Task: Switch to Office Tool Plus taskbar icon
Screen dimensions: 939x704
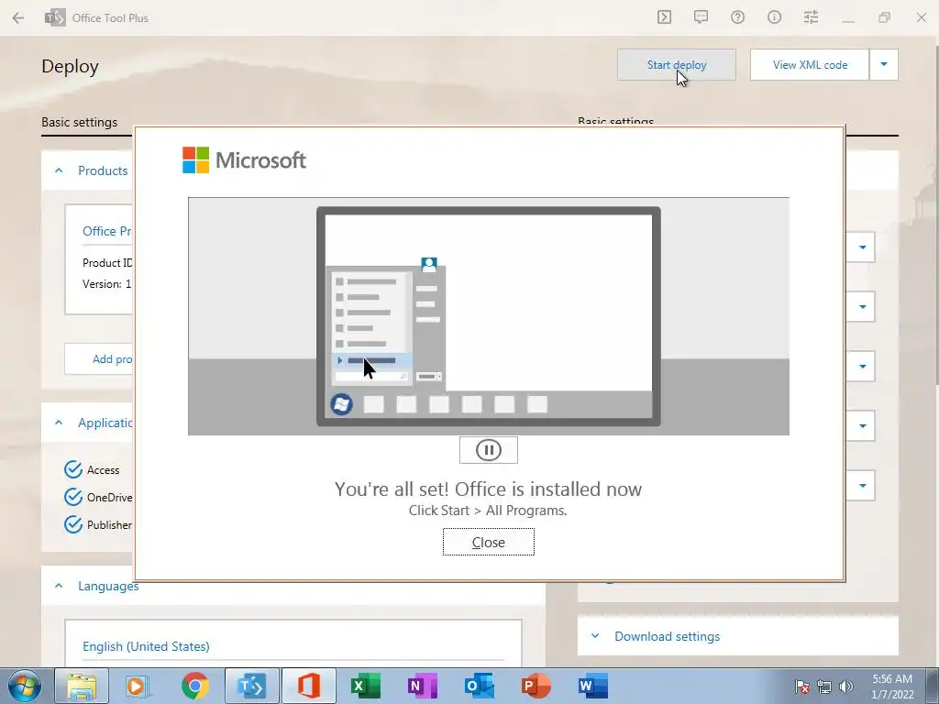Action: (x=252, y=686)
